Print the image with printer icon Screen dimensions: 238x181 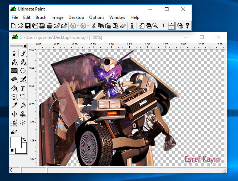49,25
